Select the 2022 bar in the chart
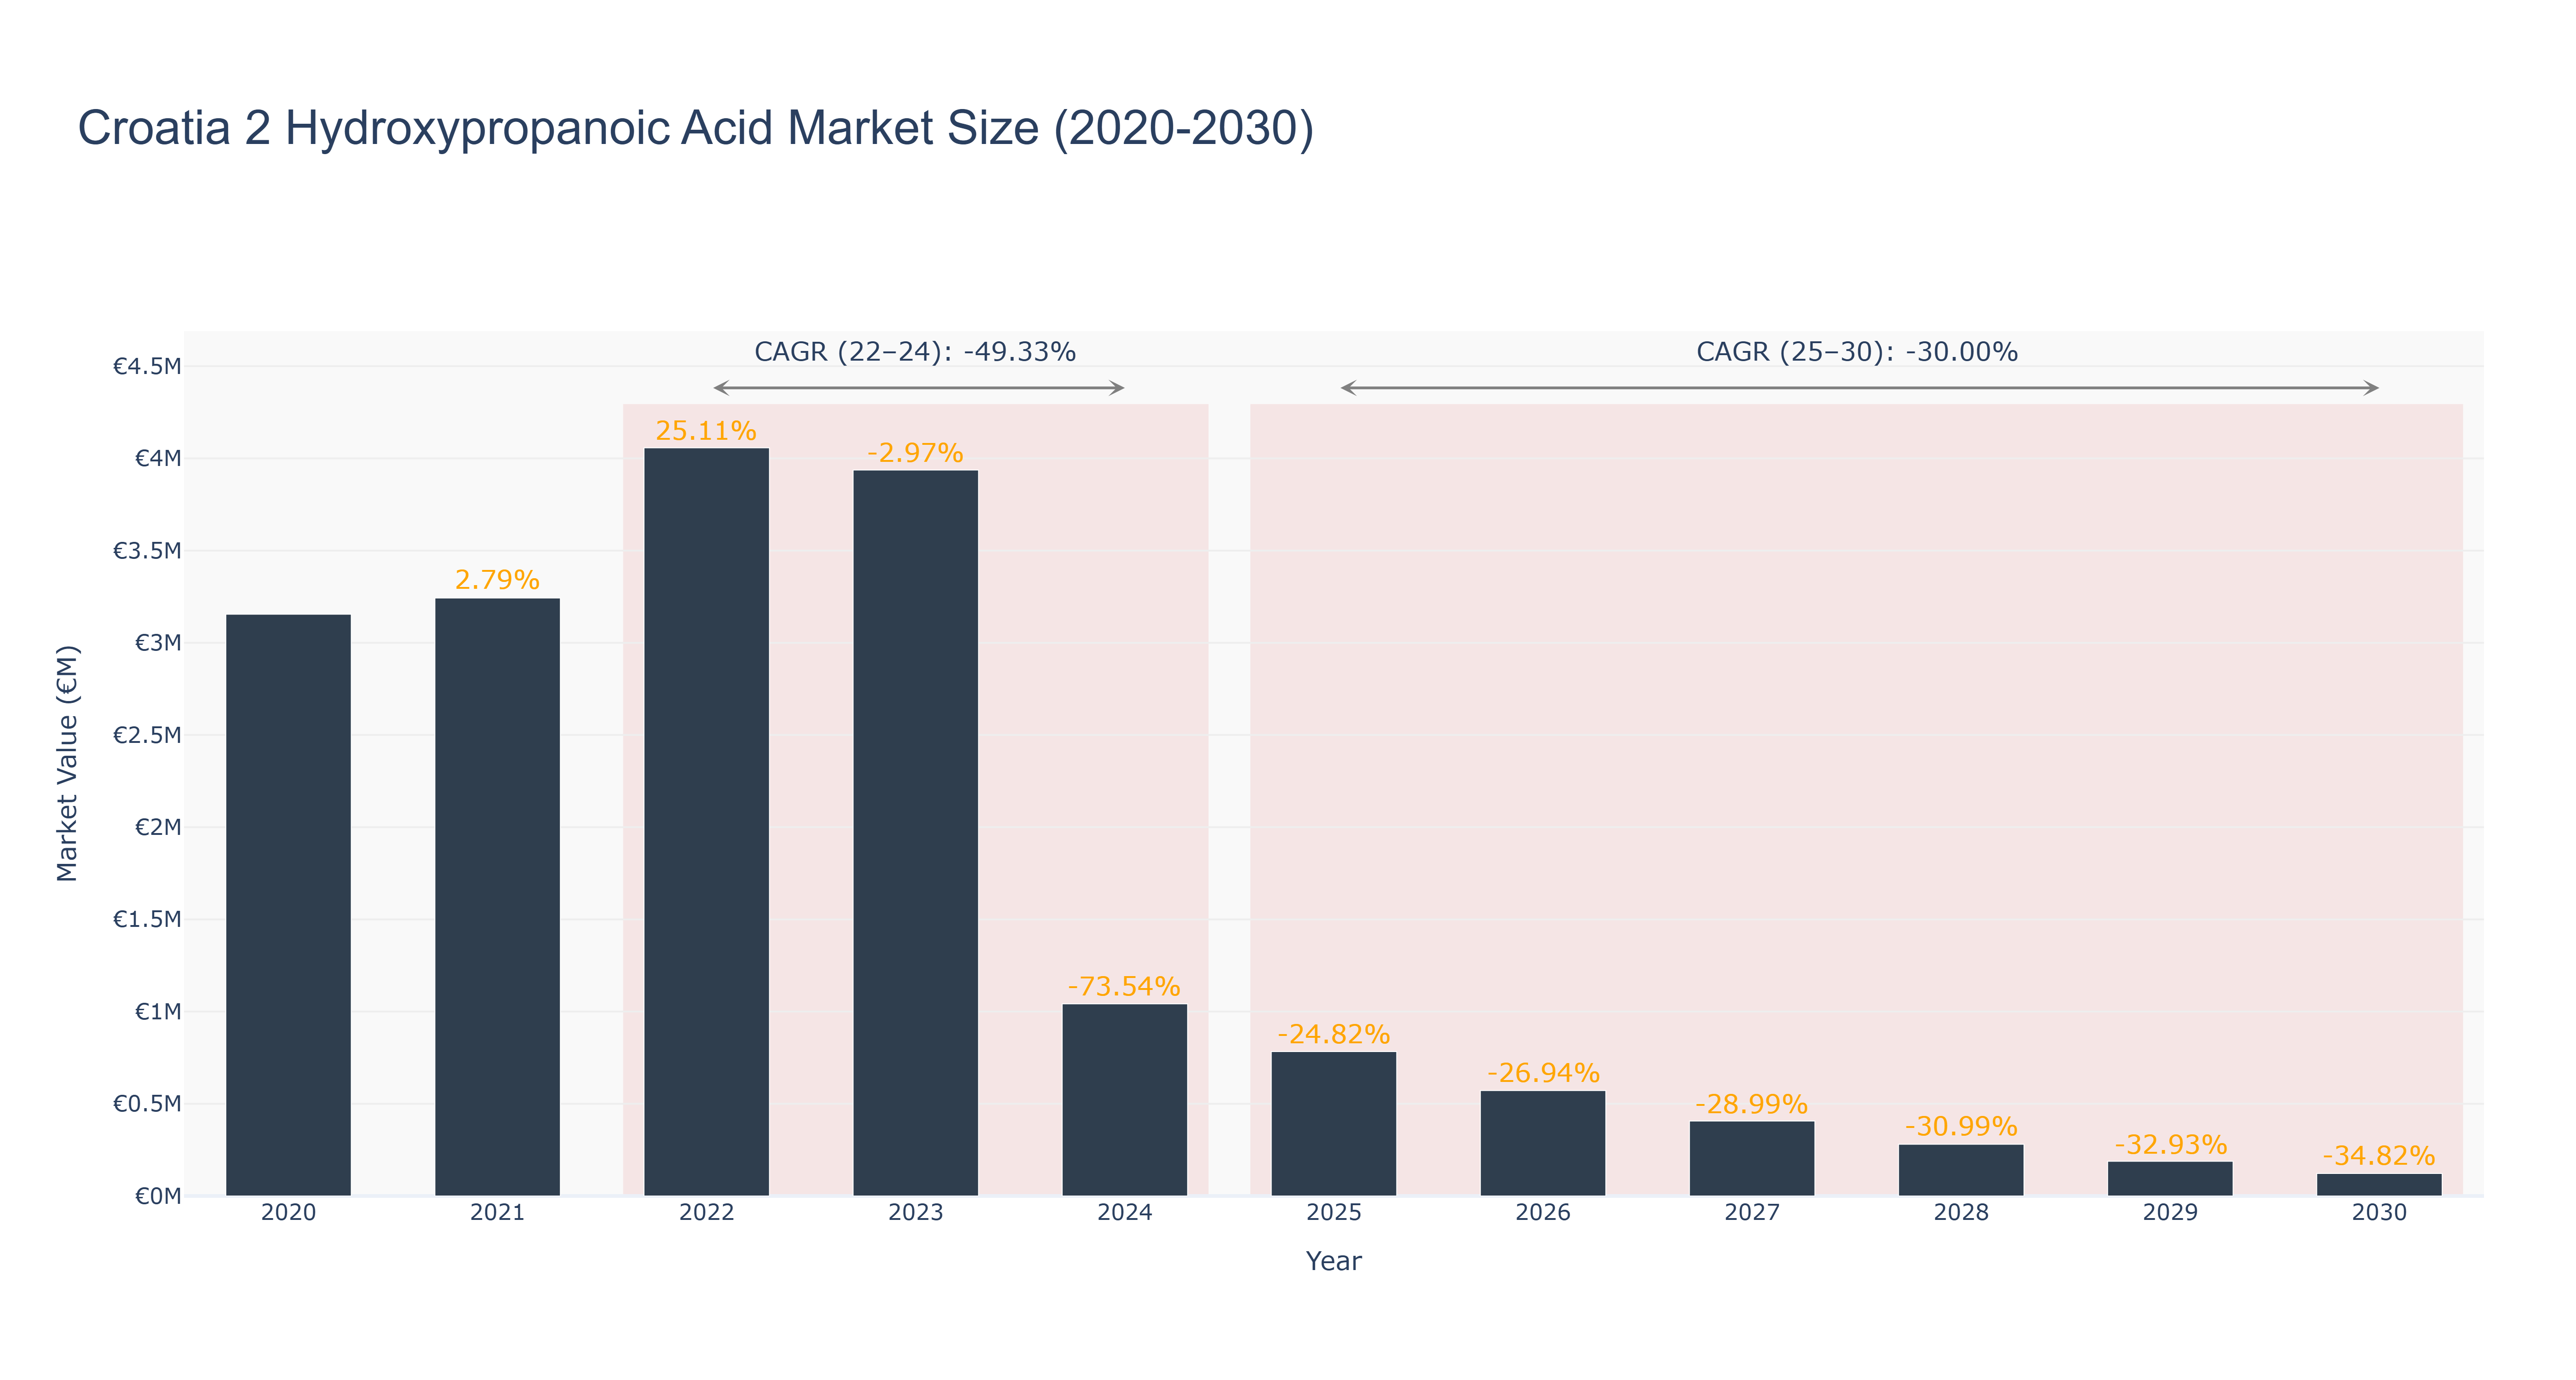This screenshot has height=1380, width=2576. 706,822
